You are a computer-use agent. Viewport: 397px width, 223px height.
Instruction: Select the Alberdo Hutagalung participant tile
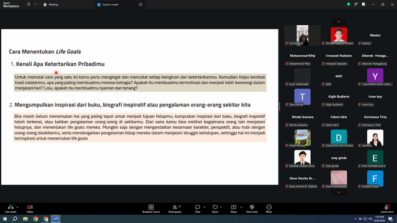coord(375,56)
